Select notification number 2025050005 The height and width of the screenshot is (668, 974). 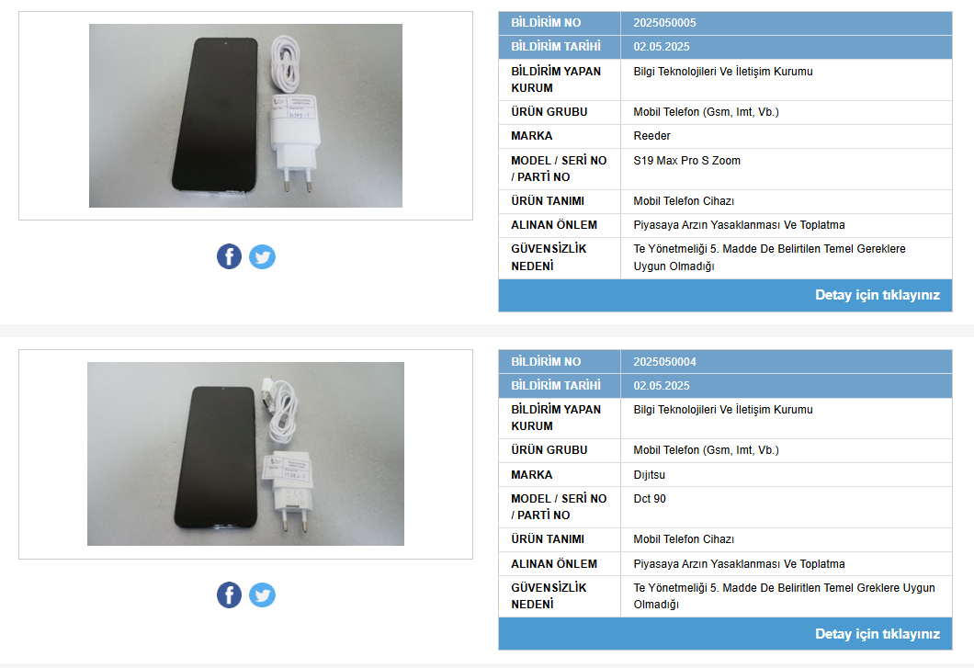[664, 23]
